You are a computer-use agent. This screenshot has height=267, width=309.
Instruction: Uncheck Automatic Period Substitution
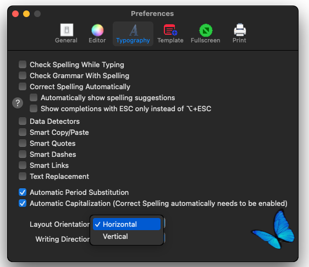[x=23, y=192]
